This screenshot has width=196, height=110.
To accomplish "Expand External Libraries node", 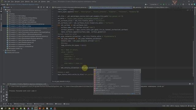I will click(4, 50).
